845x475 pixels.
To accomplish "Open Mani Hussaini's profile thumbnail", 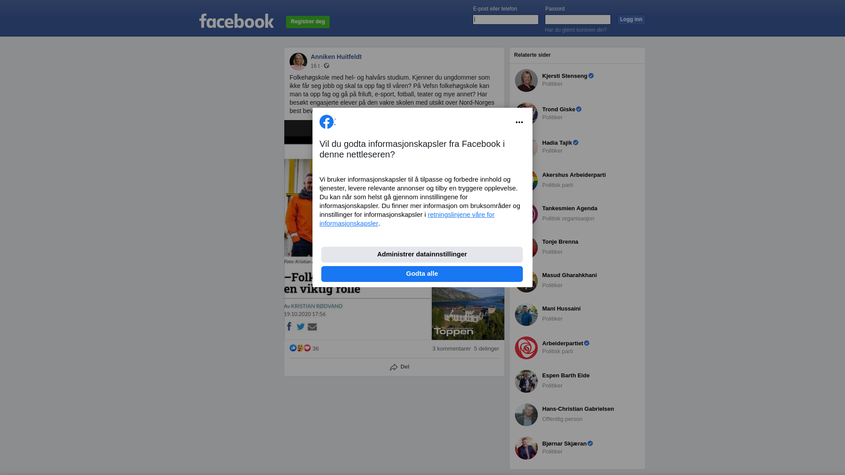I will pos(526,314).
